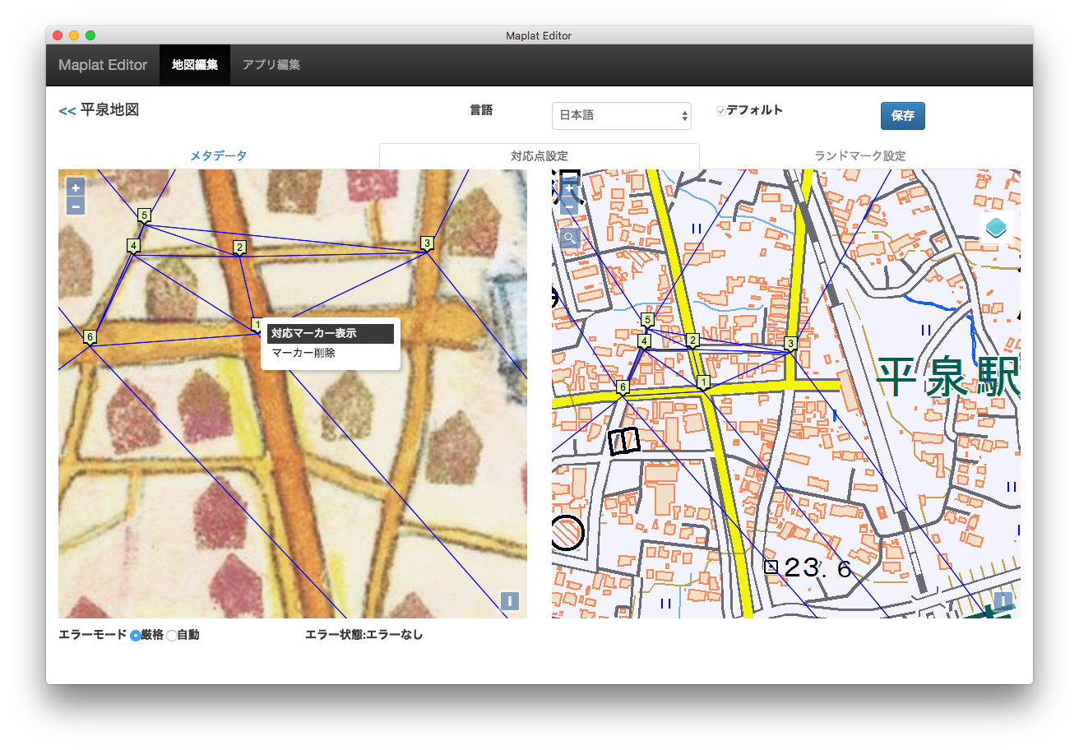Select marker 4 on the old map
1079x750 pixels.
[133, 246]
